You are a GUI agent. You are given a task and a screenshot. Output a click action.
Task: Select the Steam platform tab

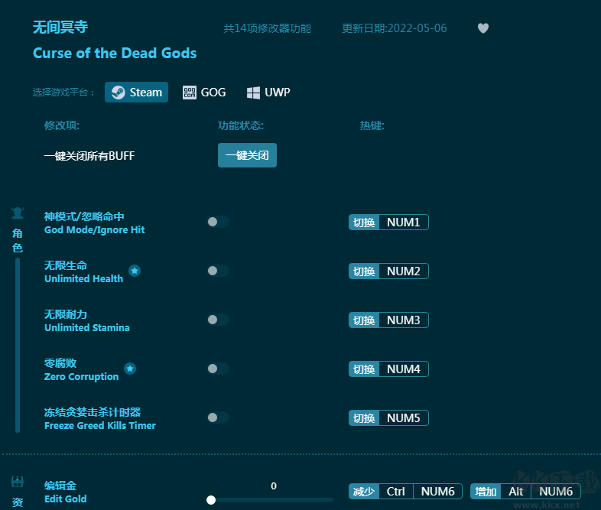136,92
